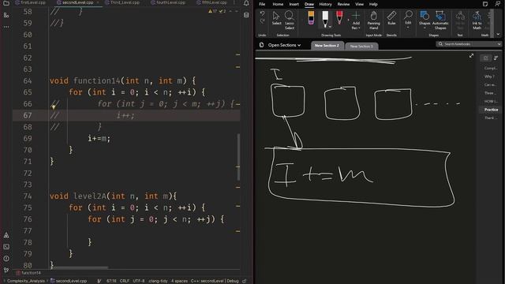Click Ink to Math
The image size is (505, 284).
(x=477, y=21)
